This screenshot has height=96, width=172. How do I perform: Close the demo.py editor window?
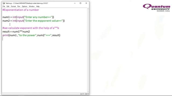coord(86,3)
